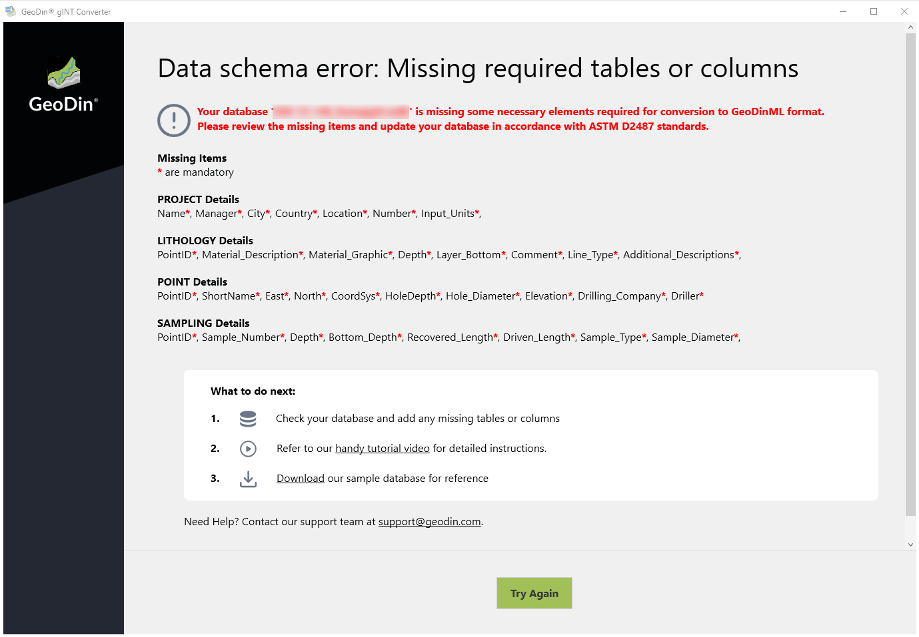Close the gINT Converter window
919x637 pixels.
[x=904, y=11]
